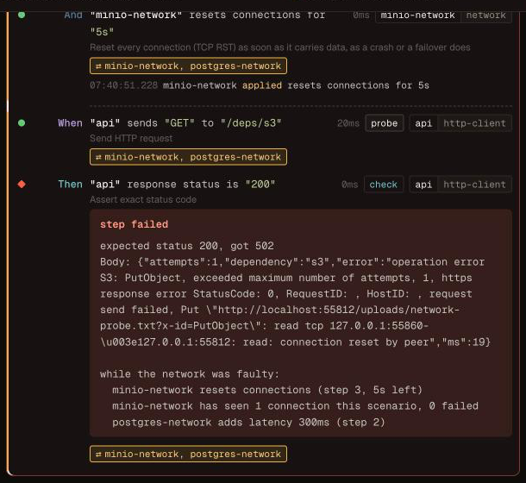This screenshot has height=483, width=526.
Task: Click network badge under 'Reset every connection' description
Action: coord(188,66)
